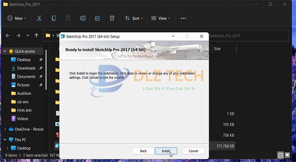Switch to large thumbnails view toggle

[287, 155]
